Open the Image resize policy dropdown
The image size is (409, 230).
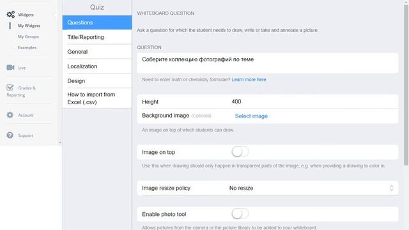(268, 188)
